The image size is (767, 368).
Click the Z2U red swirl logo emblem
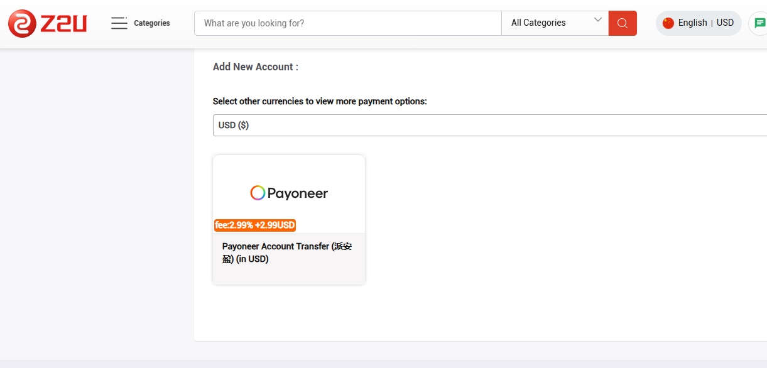(x=23, y=23)
